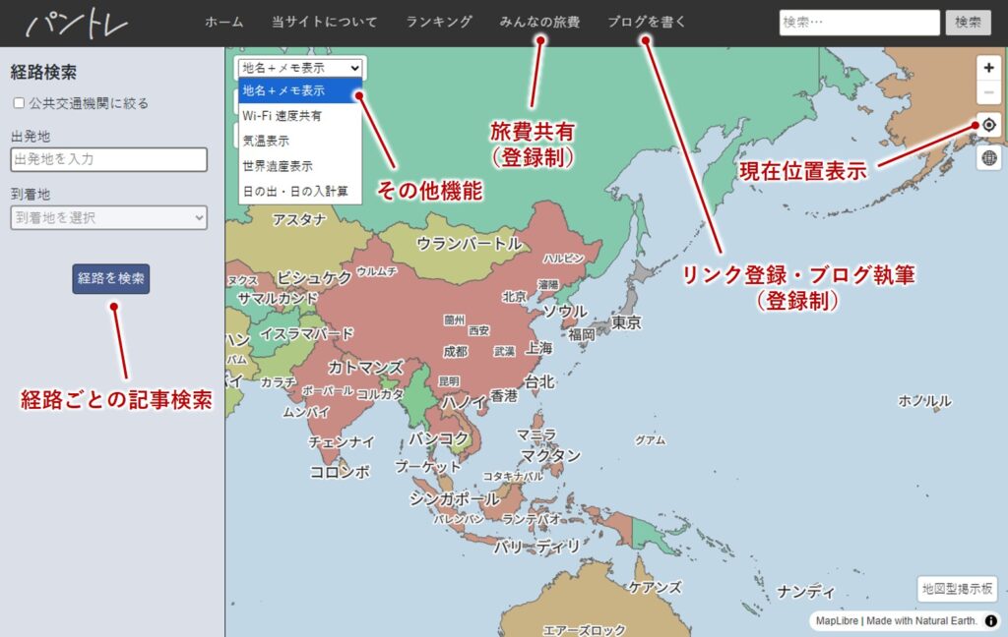1008x637 pixels.
Task: Go to ホーム in the navigation bar
Action: [x=223, y=22]
